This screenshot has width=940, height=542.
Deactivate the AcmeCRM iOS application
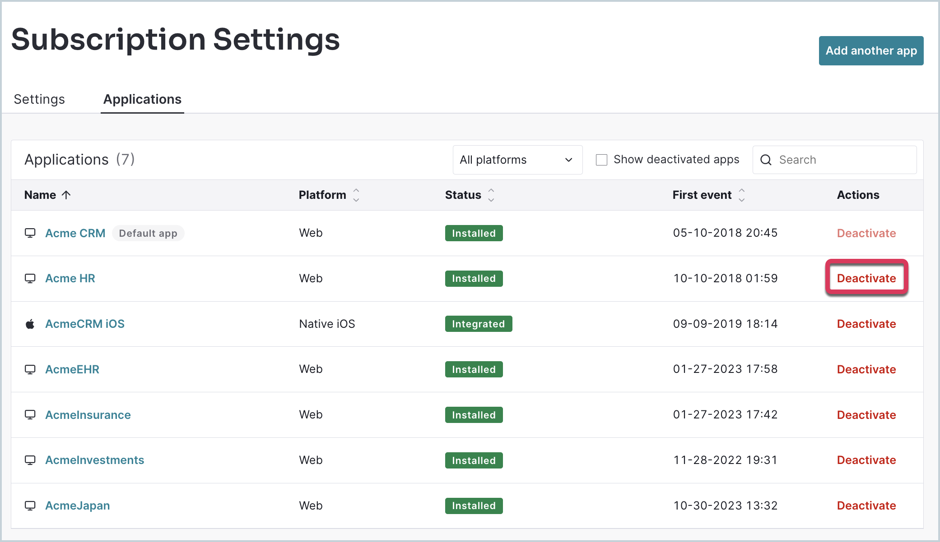click(866, 324)
